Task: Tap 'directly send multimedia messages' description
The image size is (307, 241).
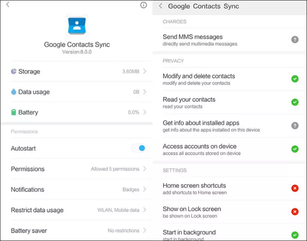Action: tap(200, 44)
